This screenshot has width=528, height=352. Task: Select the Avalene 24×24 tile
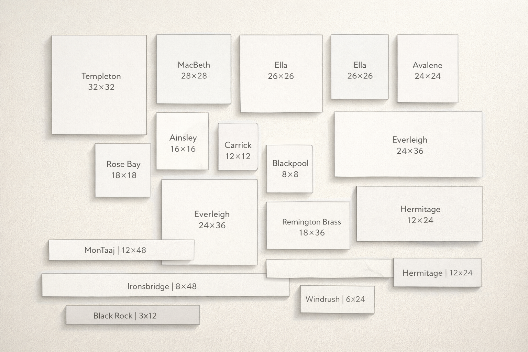pyautogui.click(x=427, y=68)
